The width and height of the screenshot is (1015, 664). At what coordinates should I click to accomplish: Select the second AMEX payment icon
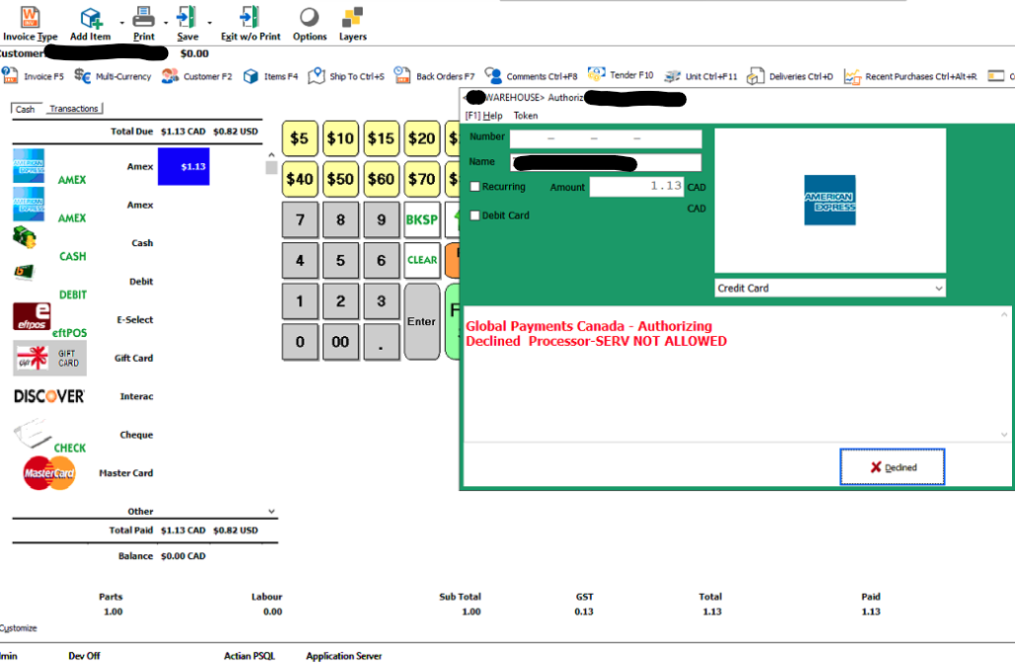29,204
